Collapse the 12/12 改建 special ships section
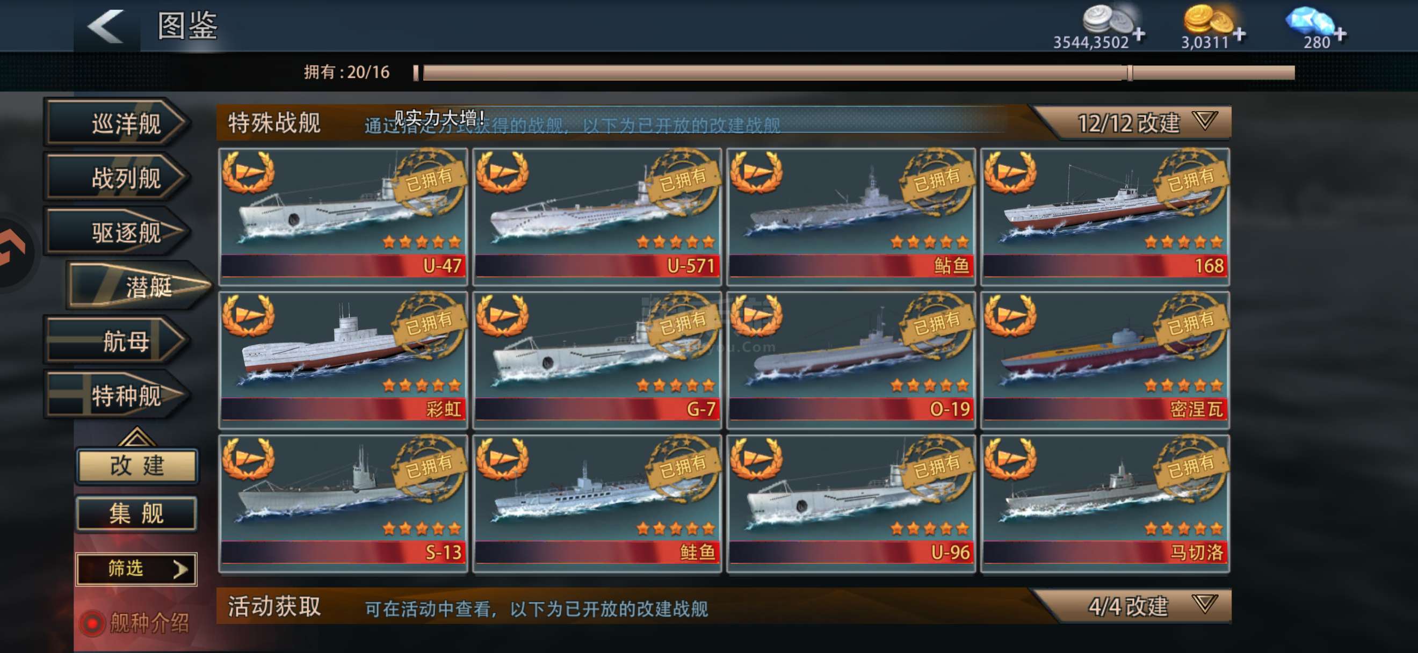 coord(1205,121)
